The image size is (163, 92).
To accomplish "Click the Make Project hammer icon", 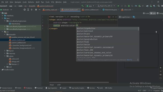I will (x=83, y=6).
